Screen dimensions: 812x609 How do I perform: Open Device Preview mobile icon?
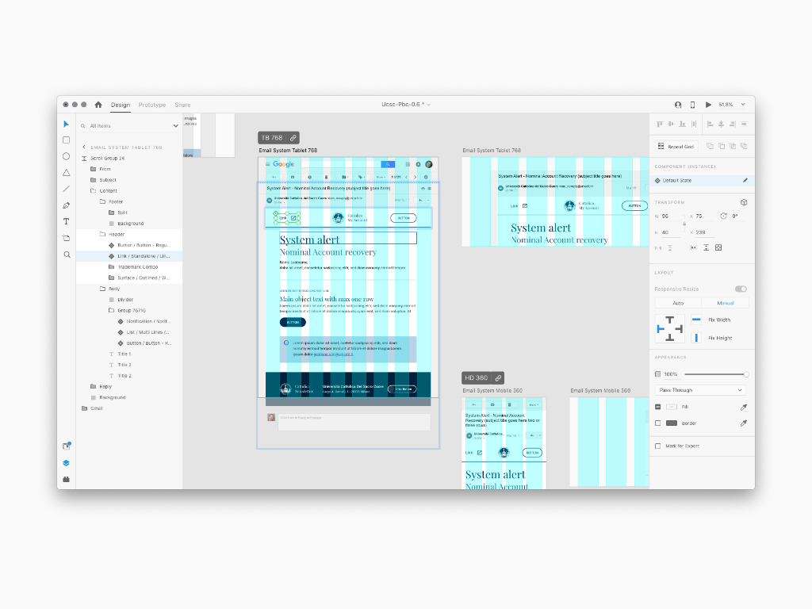point(692,105)
